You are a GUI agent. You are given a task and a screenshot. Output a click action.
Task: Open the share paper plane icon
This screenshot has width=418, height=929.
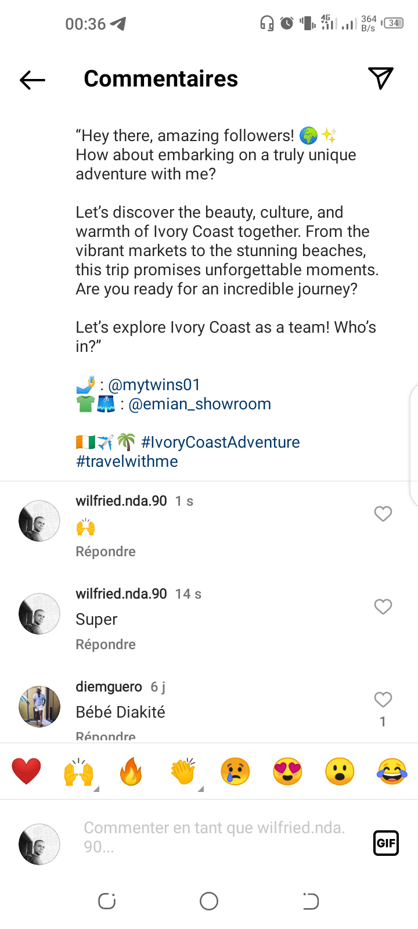pos(381,78)
